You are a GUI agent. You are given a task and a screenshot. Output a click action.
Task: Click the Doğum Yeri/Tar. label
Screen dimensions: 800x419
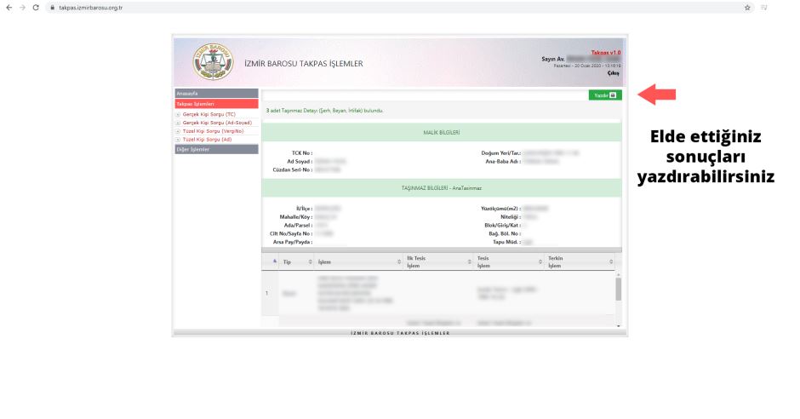pyautogui.click(x=500, y=153)
